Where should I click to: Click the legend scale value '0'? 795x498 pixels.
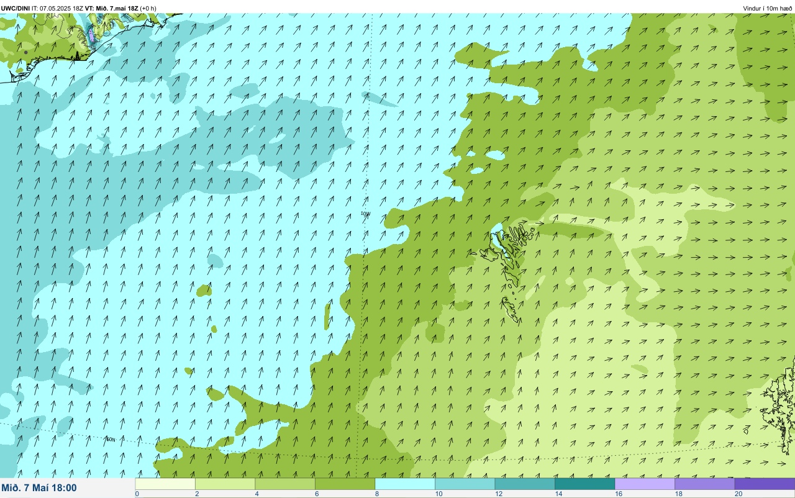tap(137, 494)
